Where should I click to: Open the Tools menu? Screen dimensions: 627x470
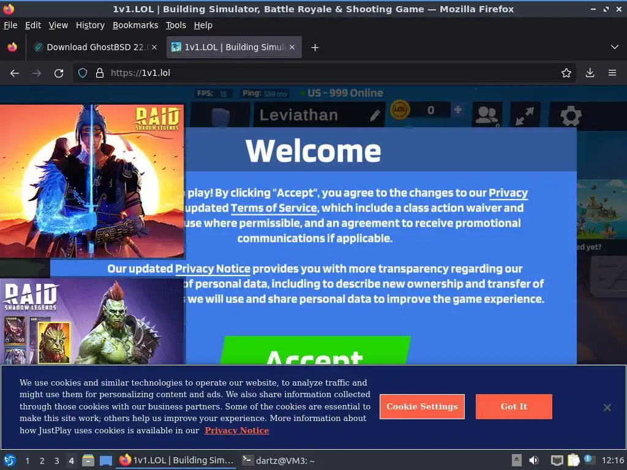pyautogui.click(x=176, y=25)
